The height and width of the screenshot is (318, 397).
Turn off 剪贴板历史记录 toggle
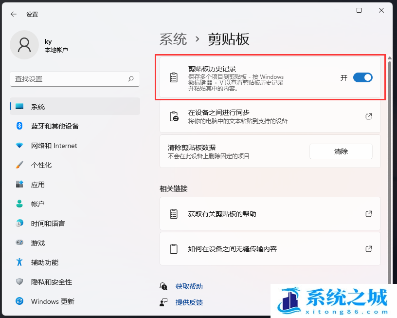[362, 77]
